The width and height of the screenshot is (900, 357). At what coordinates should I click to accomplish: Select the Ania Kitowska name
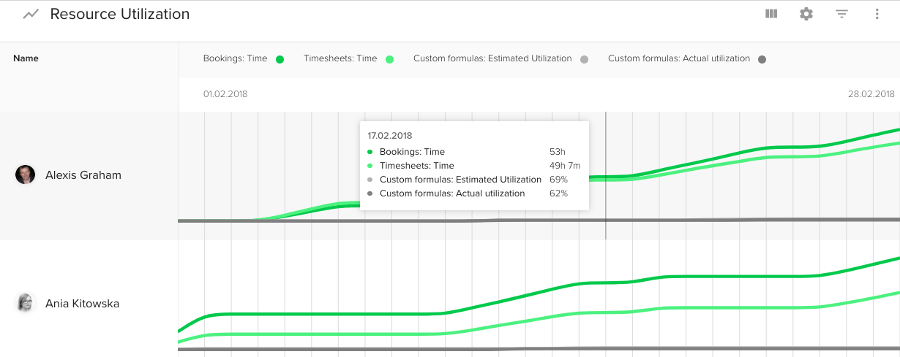coord(82,304)
